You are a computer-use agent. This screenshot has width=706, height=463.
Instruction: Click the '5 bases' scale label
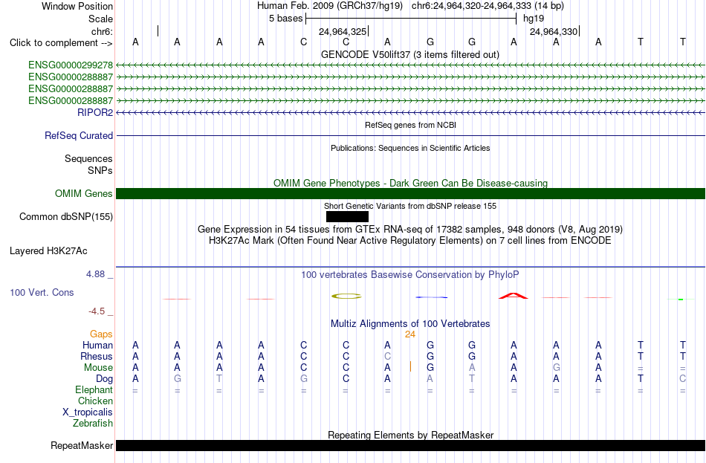coord(285,19)
